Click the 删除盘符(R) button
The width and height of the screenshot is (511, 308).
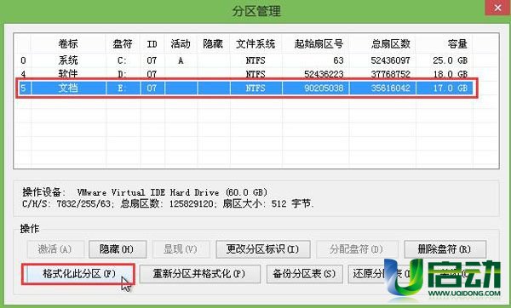point(445,249)
